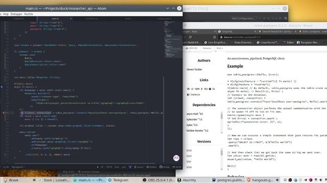Open the Rust dropdown on docs.rs
Viewport: 327px width, 183px height.
point(219,48)
